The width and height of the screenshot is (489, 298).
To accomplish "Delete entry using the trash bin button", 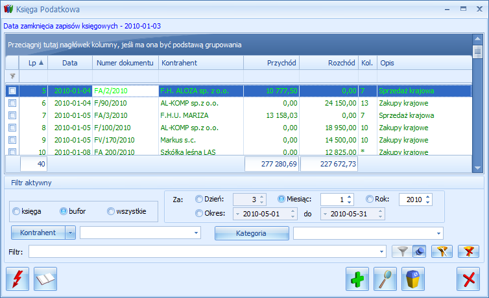I will tap(413, 279).
